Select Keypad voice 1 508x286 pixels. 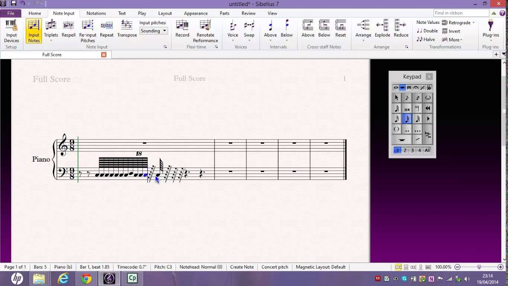(x=397, y=150)
